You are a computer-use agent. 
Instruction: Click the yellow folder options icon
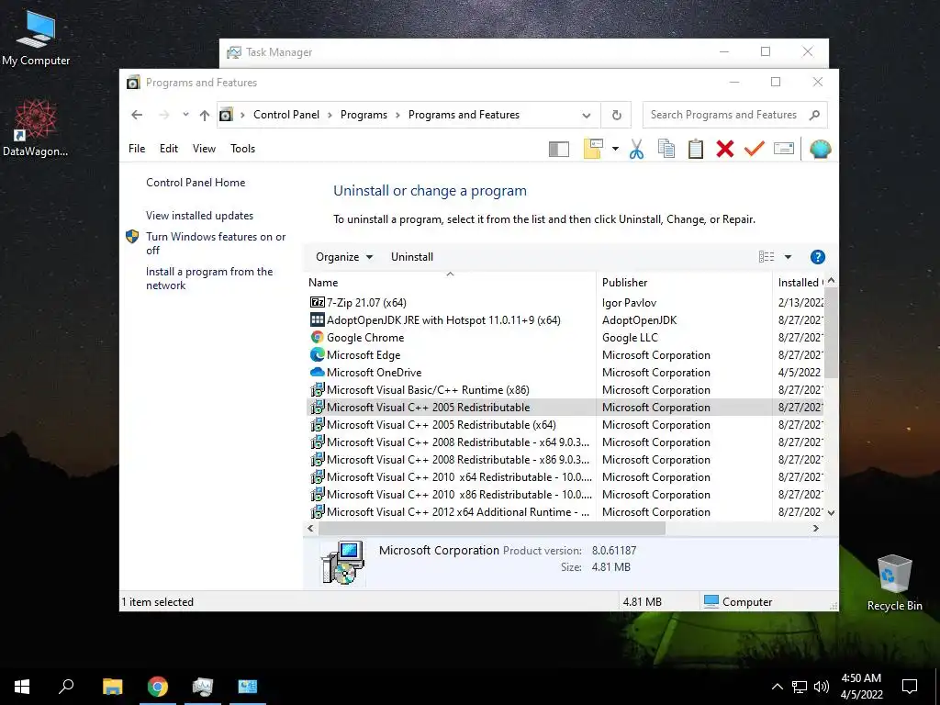tap(592, 149)
